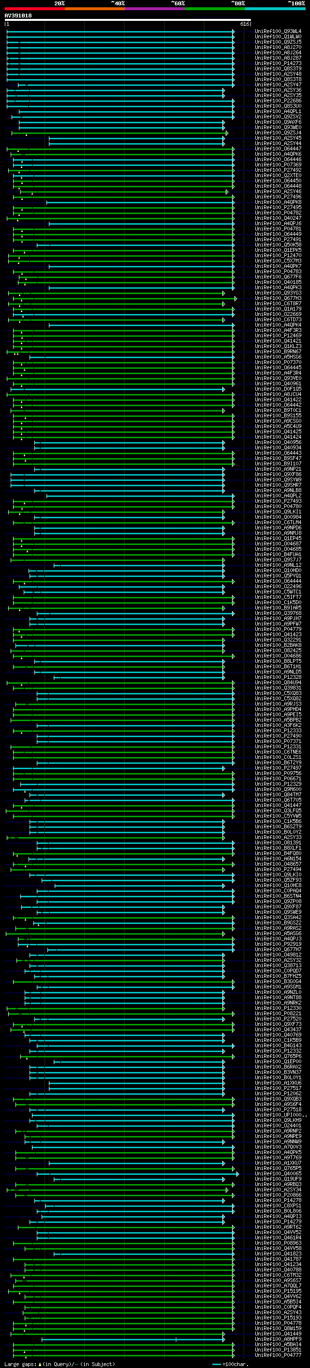Select label UniRef100_A2SY36

pyautogui.click(x=278, y=90)
